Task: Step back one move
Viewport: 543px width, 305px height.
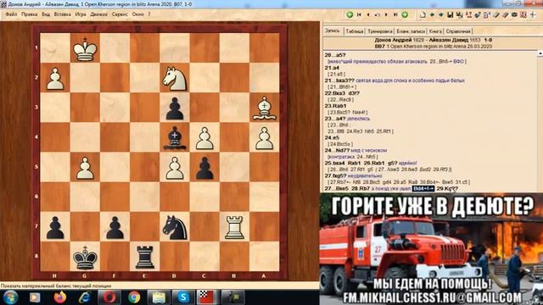Action: [368, 14]
